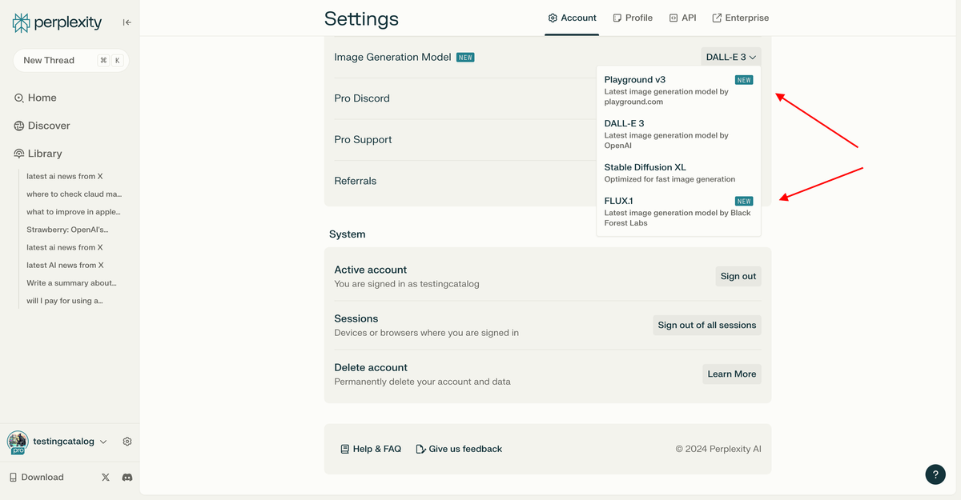Collapse the sidebar using the arrow icon
This screenshot has width=961, height=500.
127,22
